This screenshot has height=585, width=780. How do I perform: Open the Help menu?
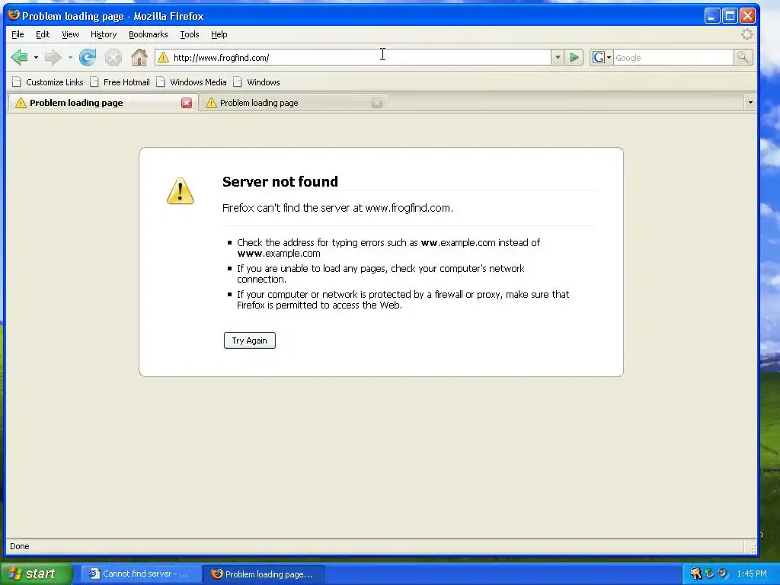219,34
